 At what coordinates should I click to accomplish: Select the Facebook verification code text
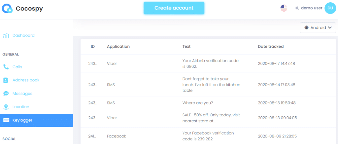click(208, 136)
